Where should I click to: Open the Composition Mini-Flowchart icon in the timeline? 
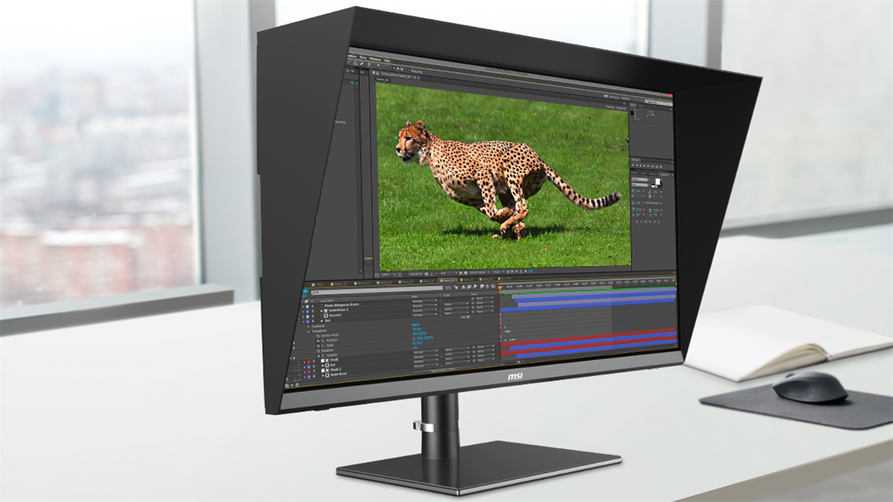(448, 287)
